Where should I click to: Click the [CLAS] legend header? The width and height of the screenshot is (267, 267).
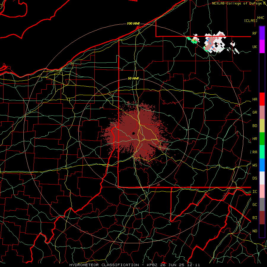tap(251, 20)
